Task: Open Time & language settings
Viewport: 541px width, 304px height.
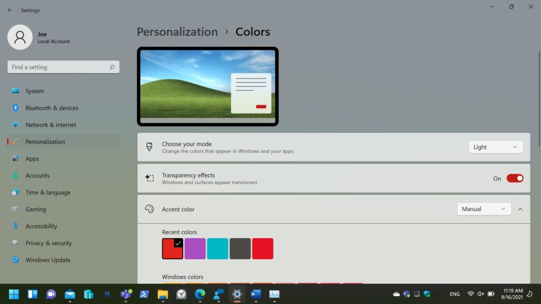Action: [x=48, y=192]
